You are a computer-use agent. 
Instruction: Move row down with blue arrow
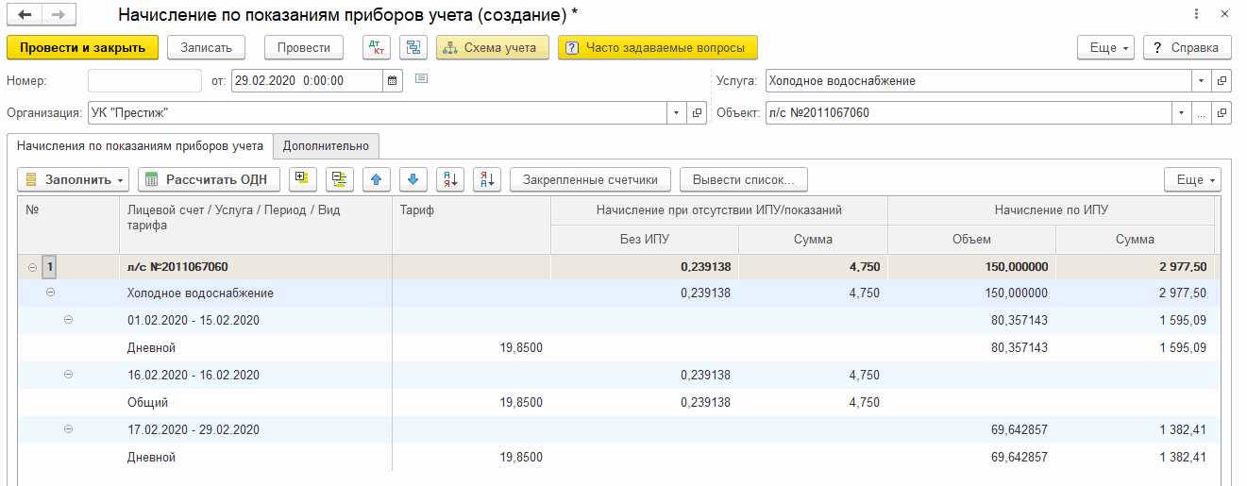click(413, 179)
